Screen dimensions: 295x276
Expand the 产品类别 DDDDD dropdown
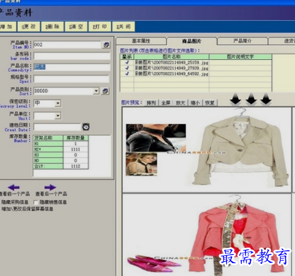pos(96,91)
